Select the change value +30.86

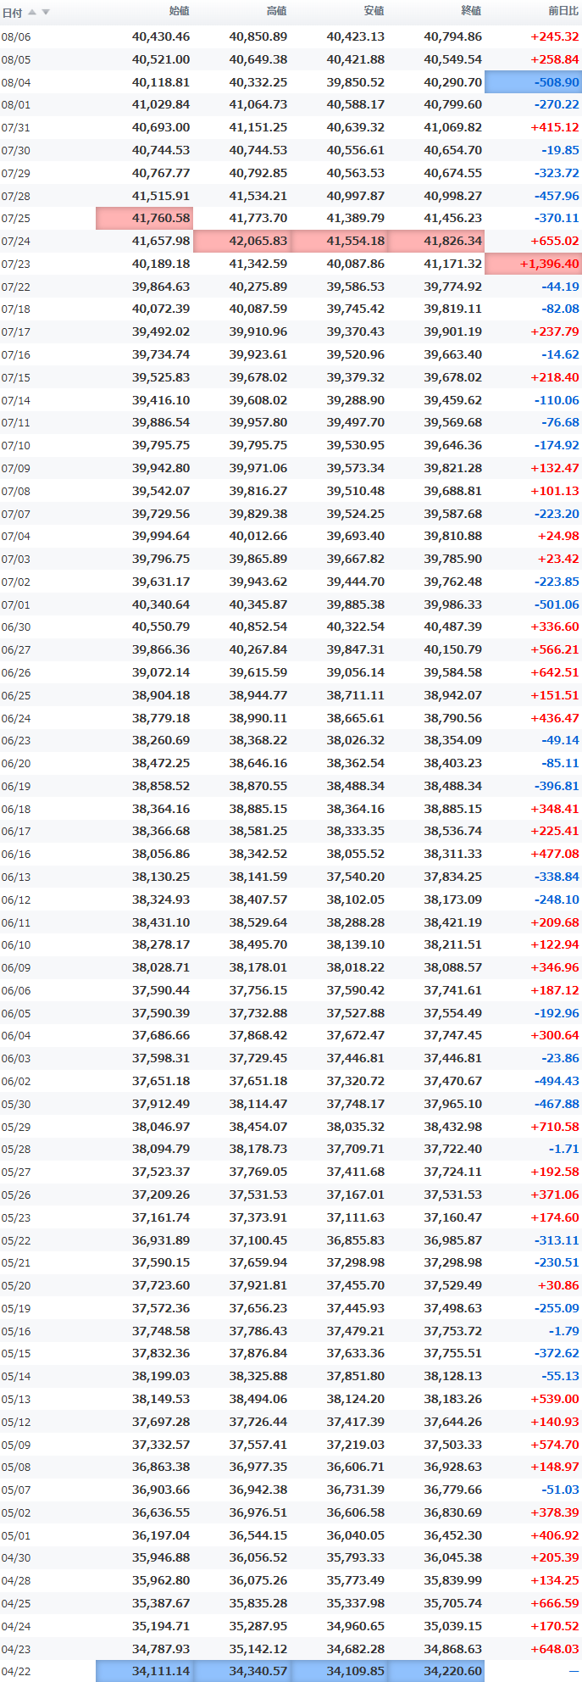pyautogui.click(x=558, y=1285)
